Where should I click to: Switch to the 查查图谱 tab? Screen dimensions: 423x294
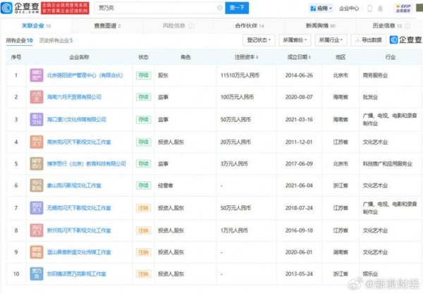(107, 26)
